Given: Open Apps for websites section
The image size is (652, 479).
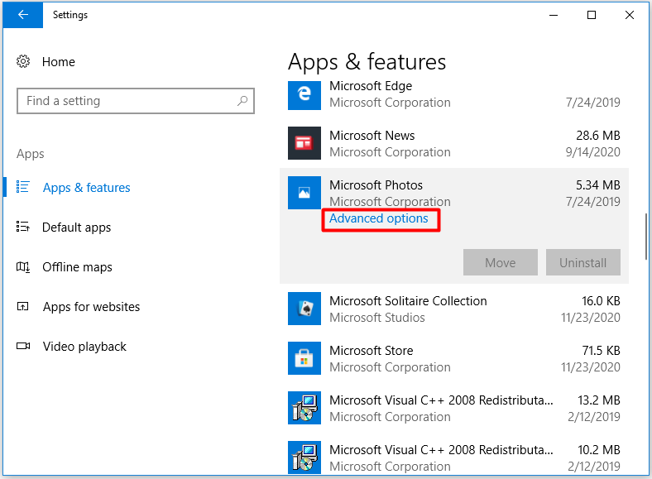Looking at the screenshot, I should pos(92,307).
